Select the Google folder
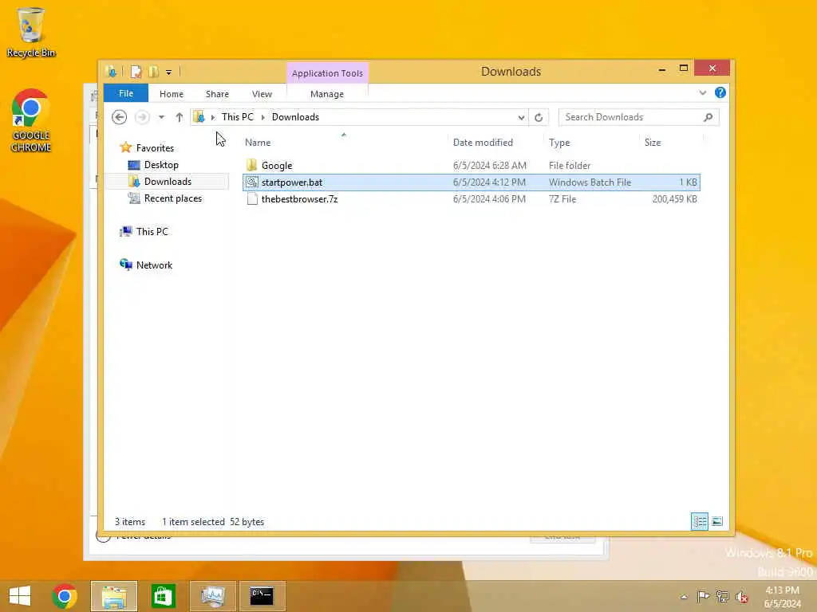817x612 pixels. (x=471, y=166)
